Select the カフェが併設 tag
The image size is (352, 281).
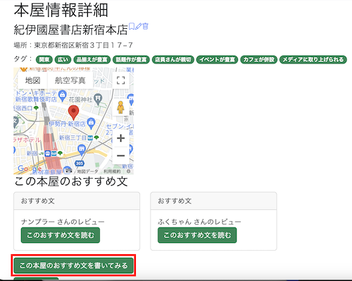tap(258, 60)
